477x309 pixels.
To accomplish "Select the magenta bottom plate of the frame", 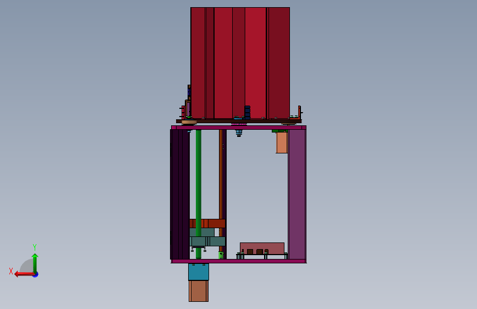I will click(239, 261).
